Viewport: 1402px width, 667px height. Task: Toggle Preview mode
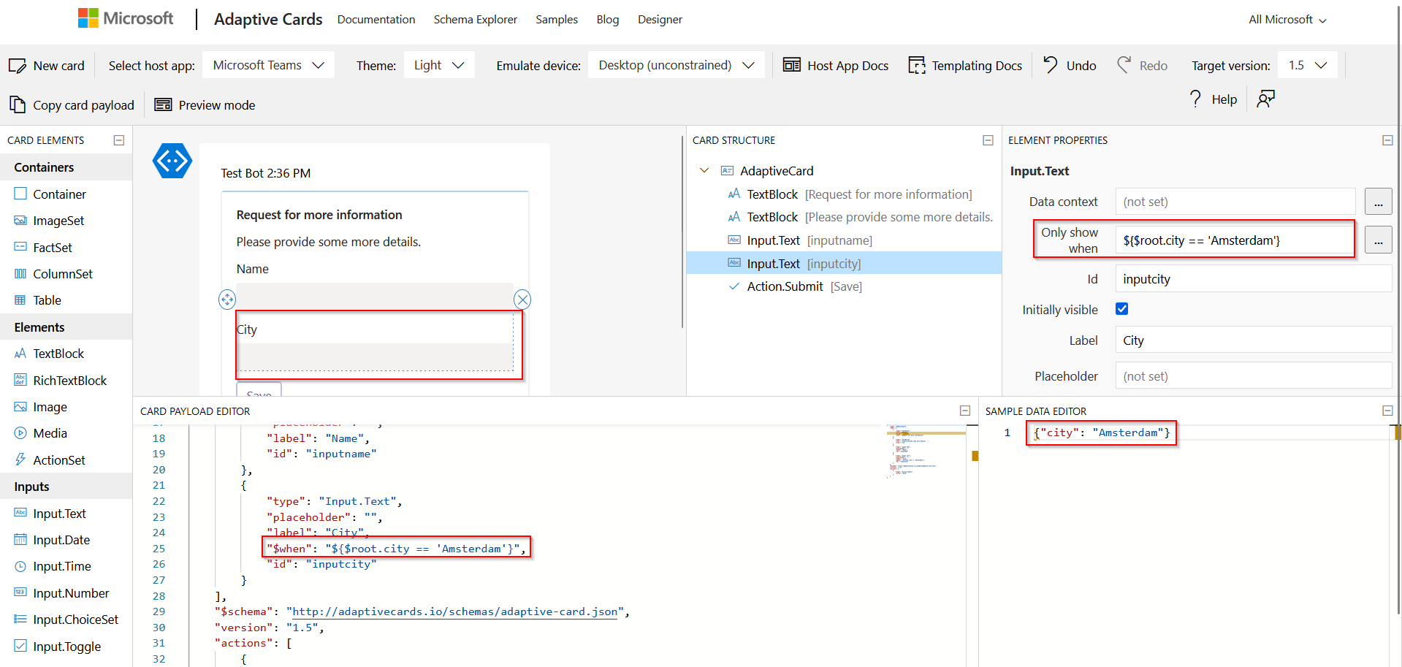205,105
